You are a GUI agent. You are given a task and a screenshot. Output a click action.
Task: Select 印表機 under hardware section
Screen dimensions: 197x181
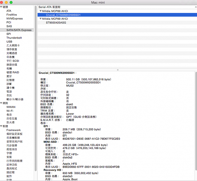pyautogui.click(x=10, y=57)
